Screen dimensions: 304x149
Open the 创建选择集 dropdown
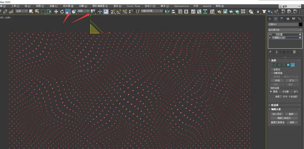pyautogui.click(x=152, y=11)
